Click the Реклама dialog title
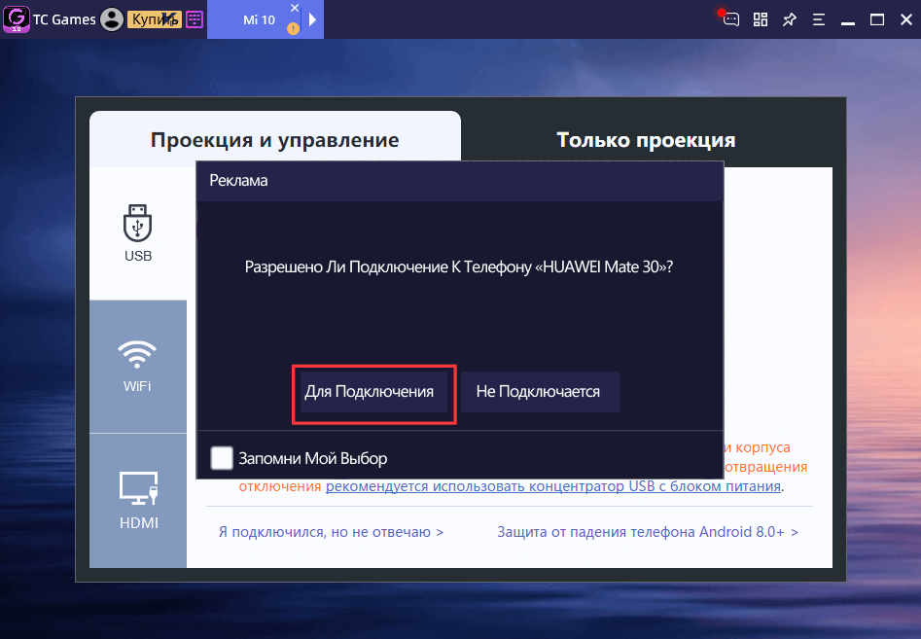 click(238, 181)
